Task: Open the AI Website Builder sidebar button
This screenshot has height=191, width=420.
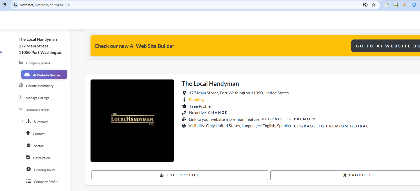Action: [44, 75]
